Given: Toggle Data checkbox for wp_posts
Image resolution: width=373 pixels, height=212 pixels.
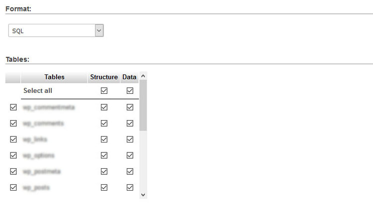Looking at the screenshot, I should tap(130, 188).
